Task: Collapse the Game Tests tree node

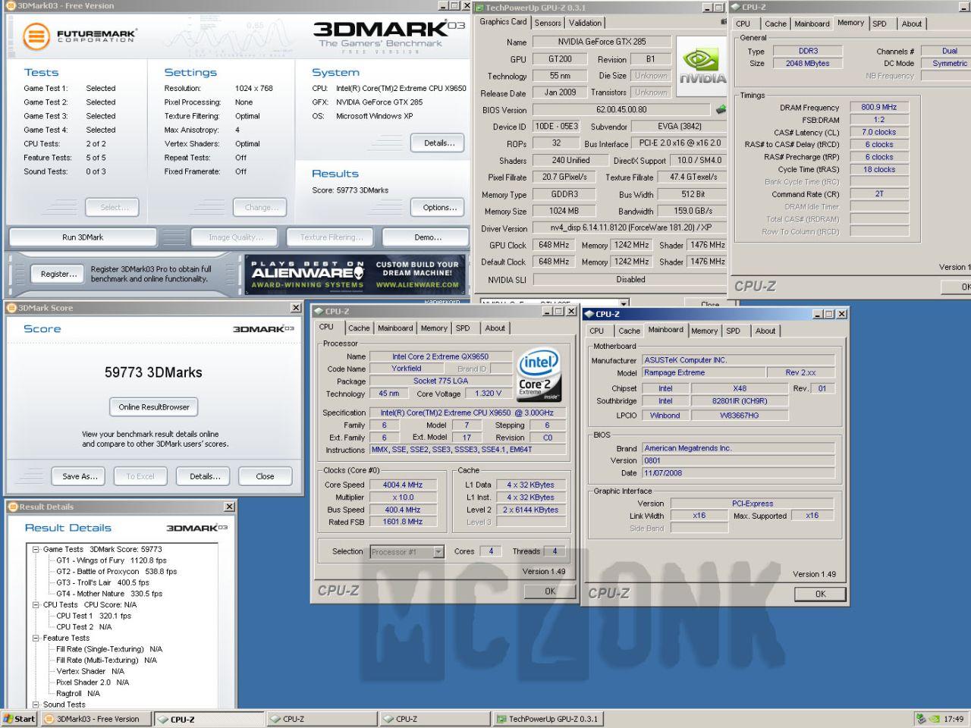Action: [36, 549]
